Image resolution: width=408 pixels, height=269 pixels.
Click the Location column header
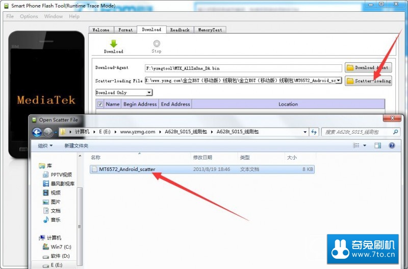288,104
